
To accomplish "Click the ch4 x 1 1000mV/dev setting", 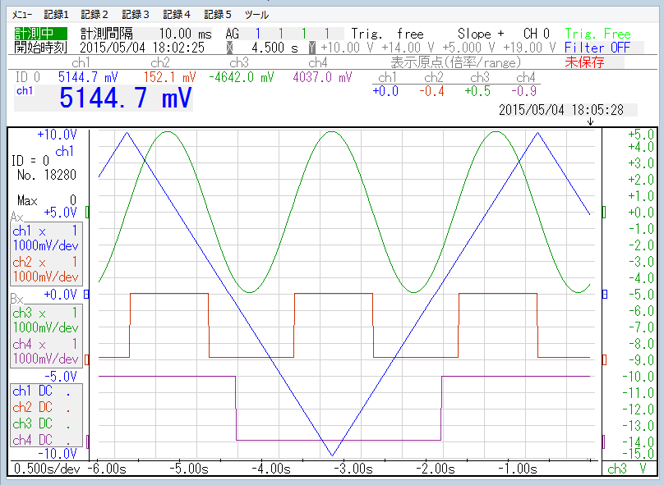I will click(x=46, y=351).
